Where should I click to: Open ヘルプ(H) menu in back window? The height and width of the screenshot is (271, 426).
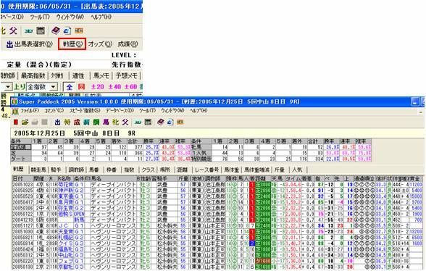[101, 17]
